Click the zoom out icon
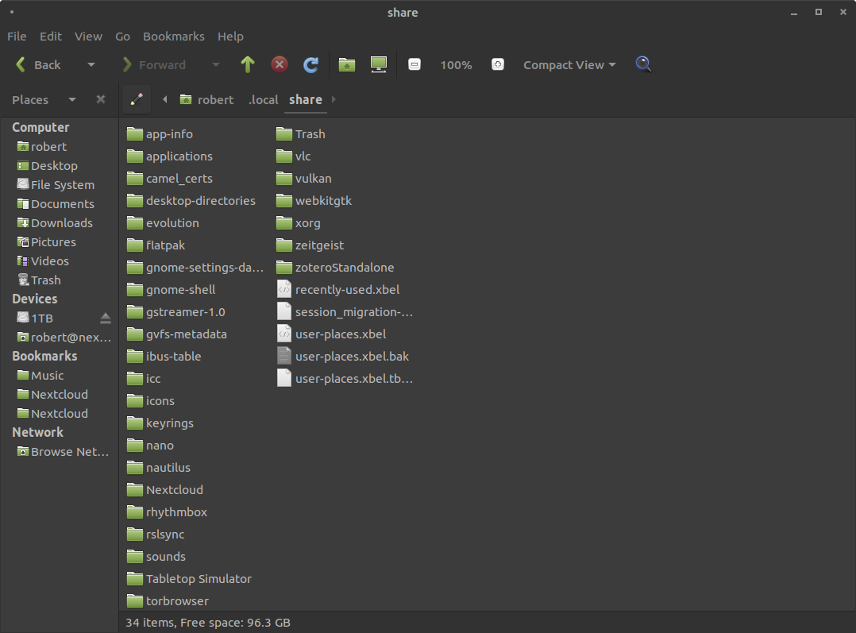 pos(415,64)
